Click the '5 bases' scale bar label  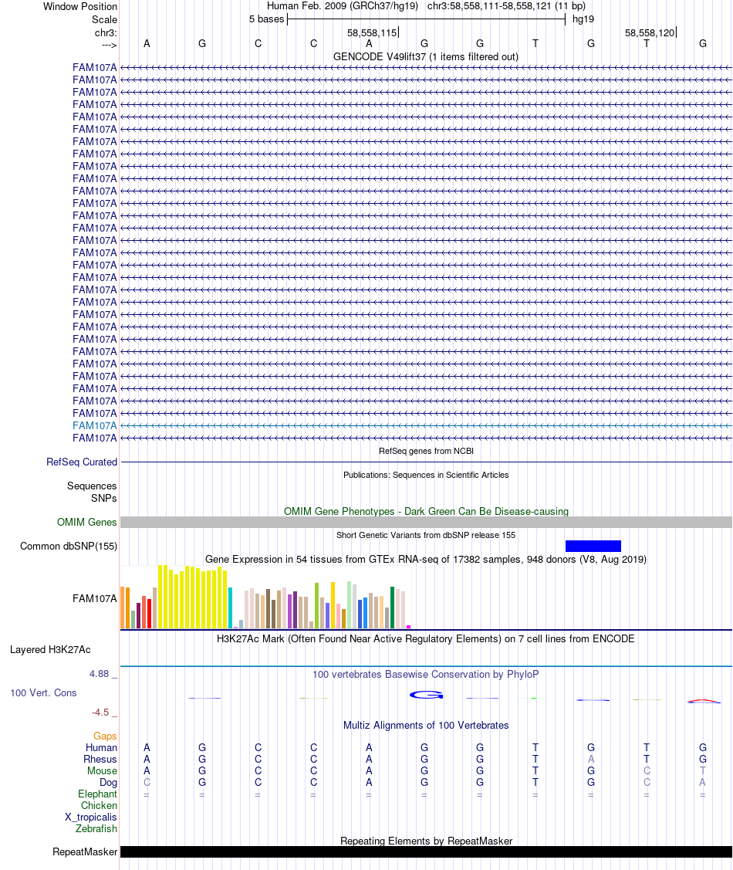(266, 19)
